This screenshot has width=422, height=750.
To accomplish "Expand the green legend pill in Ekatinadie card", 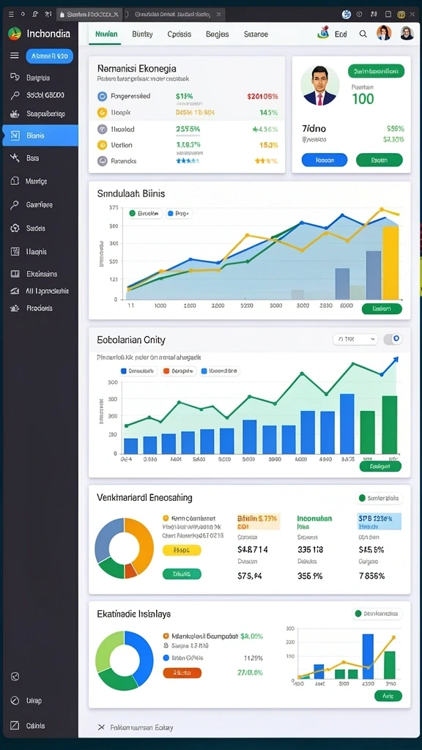I will coord(377,614).
